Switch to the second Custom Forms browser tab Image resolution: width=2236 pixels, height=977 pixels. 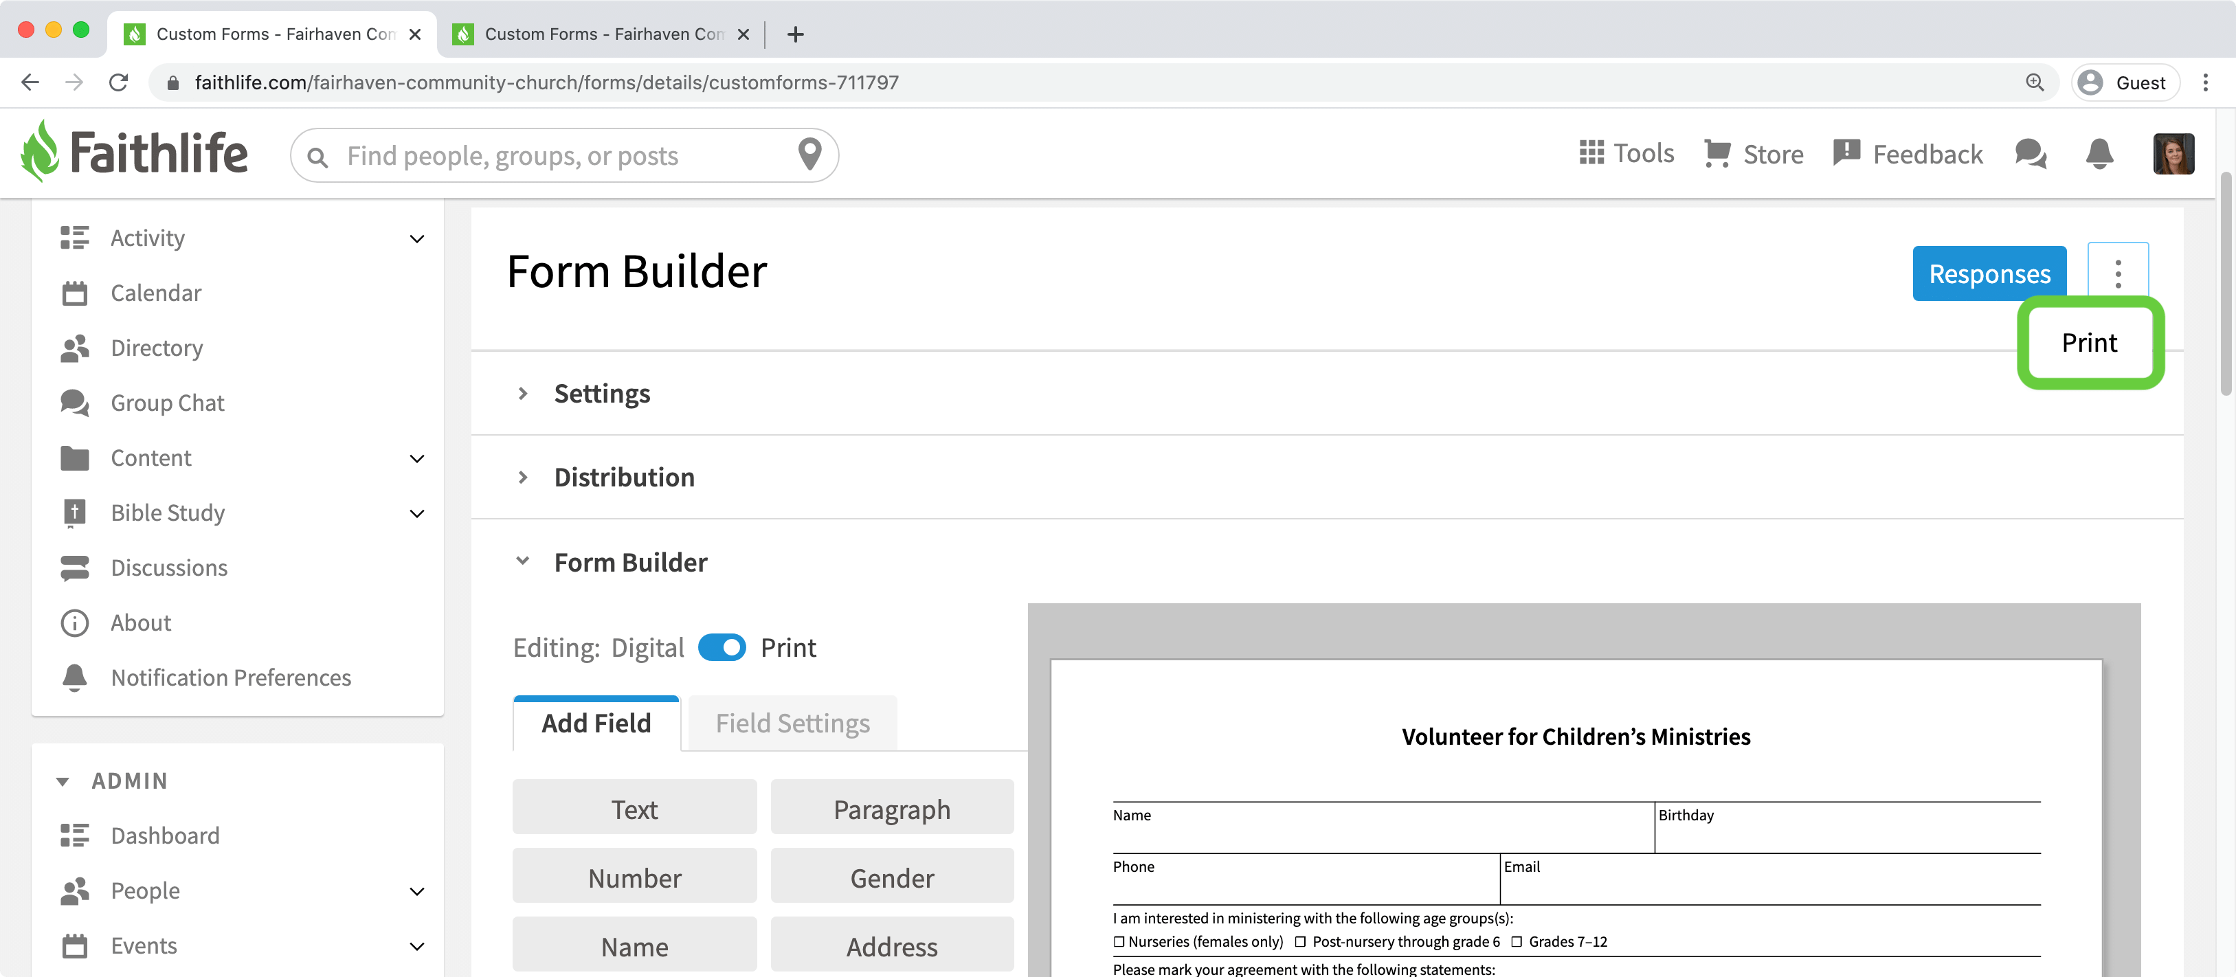(599, 34)
